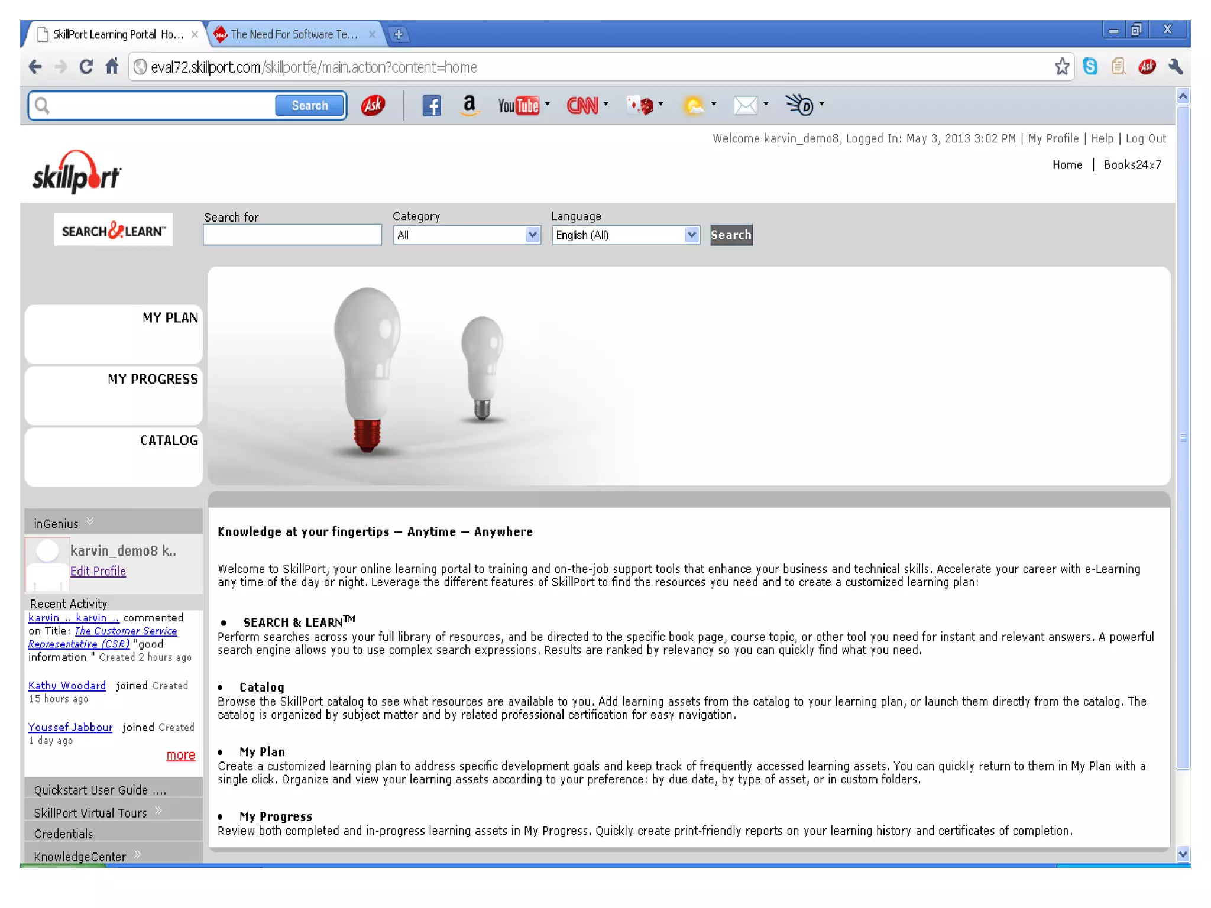Click the Search & Learn Search button
Viewport: 1211px width, 908px height.
[x=730, y=235]
